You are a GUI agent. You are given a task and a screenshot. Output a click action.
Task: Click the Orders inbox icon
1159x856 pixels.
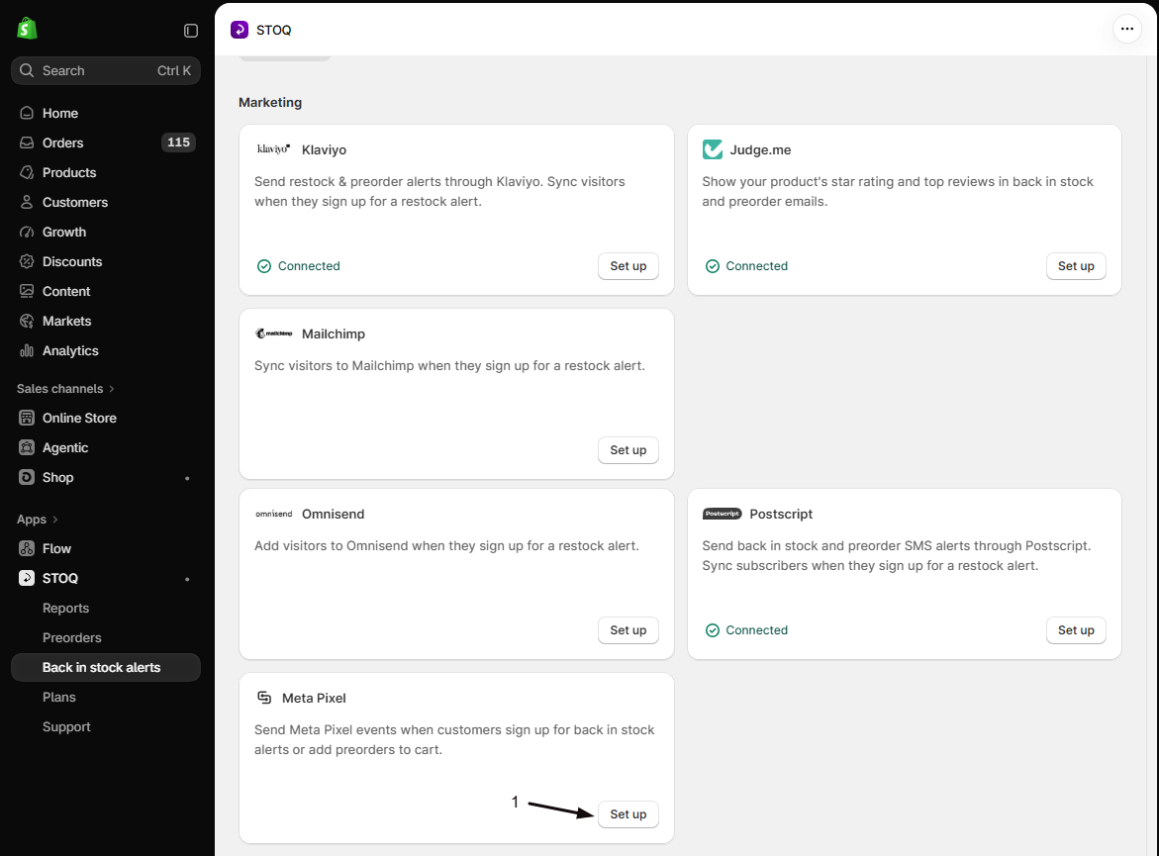pos(27,143)
